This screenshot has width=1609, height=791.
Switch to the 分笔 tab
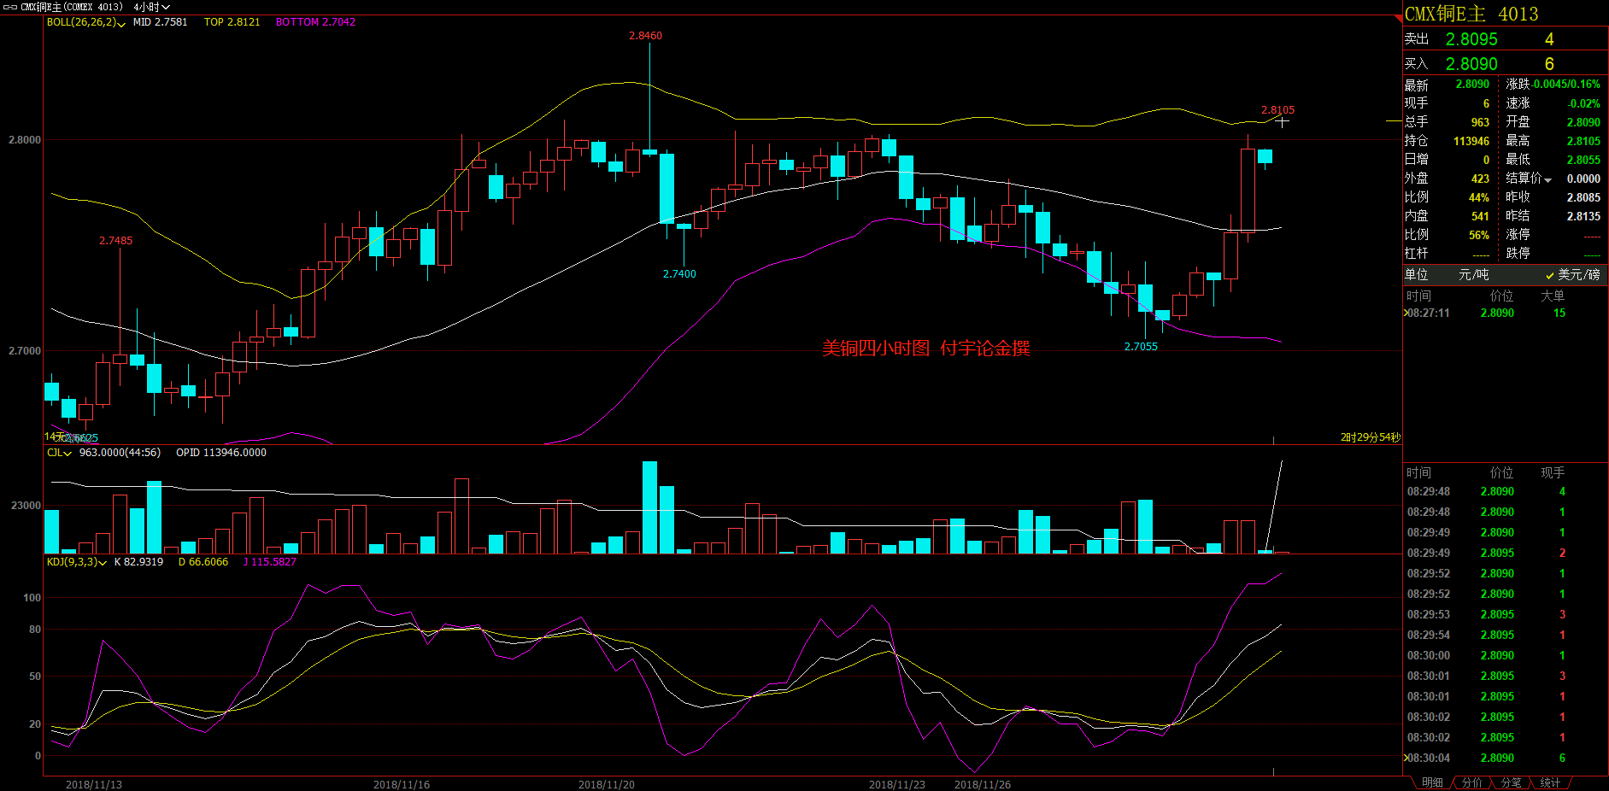point(1511,782)
